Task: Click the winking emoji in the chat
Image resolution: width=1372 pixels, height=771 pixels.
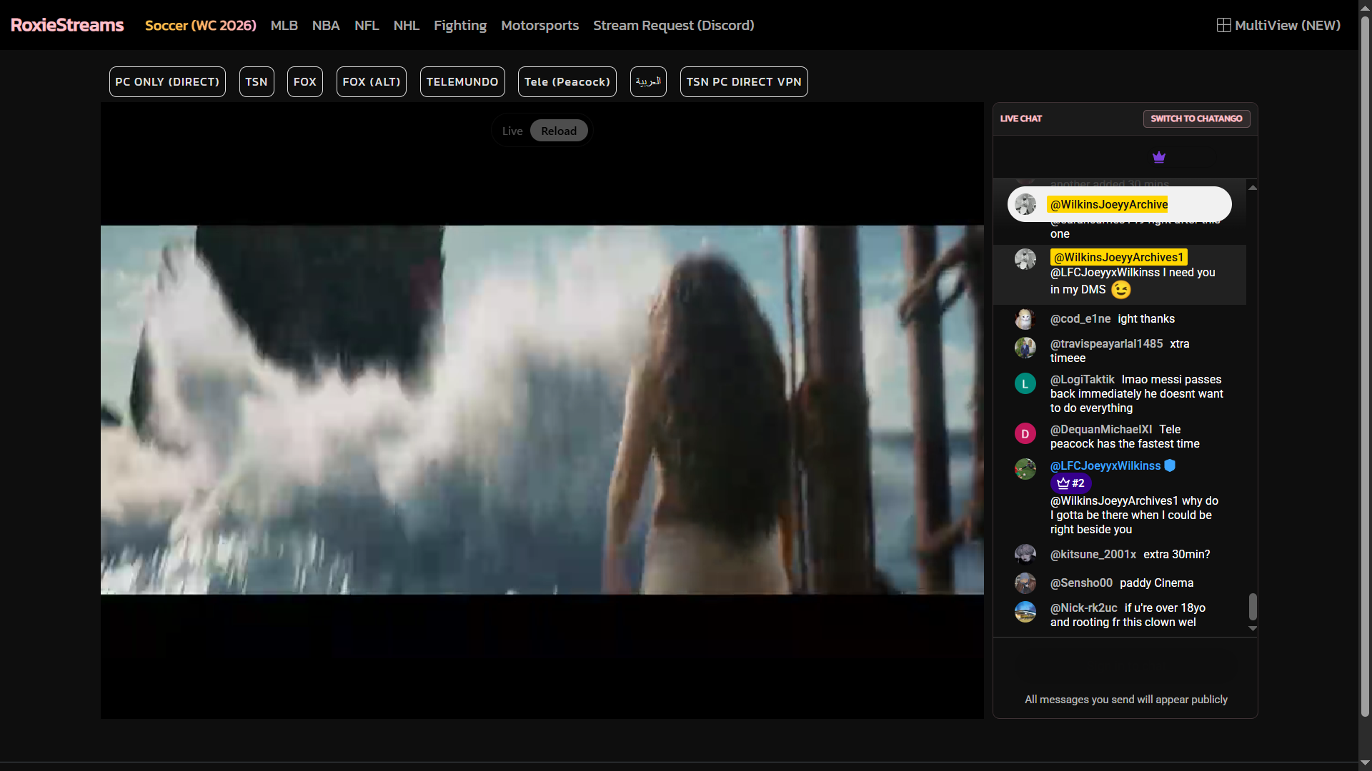Action: [x=1120, y=290]
